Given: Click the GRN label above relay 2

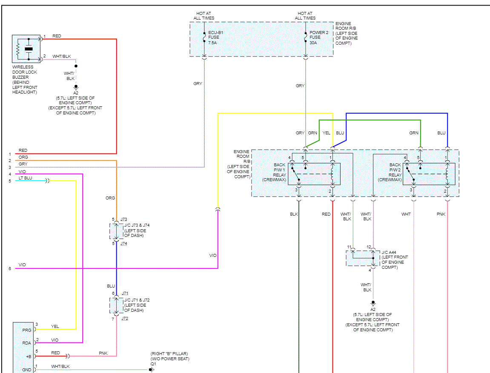Looking at the screenshot, I should (414, 133).
